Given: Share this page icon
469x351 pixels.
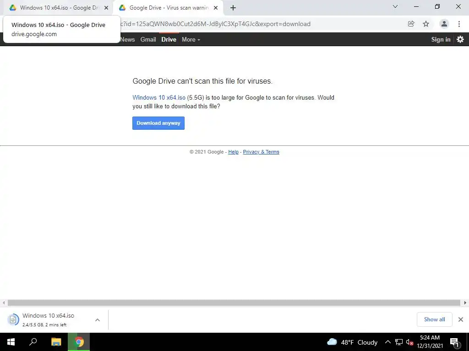Looking at the screenshot, I should click(x=411, y=24).
